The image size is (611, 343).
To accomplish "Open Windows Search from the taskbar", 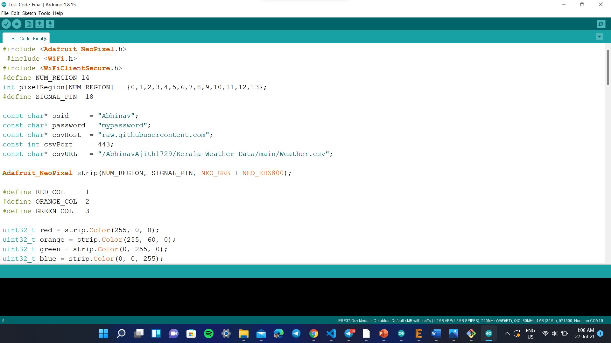I will (x=121, y=333).
